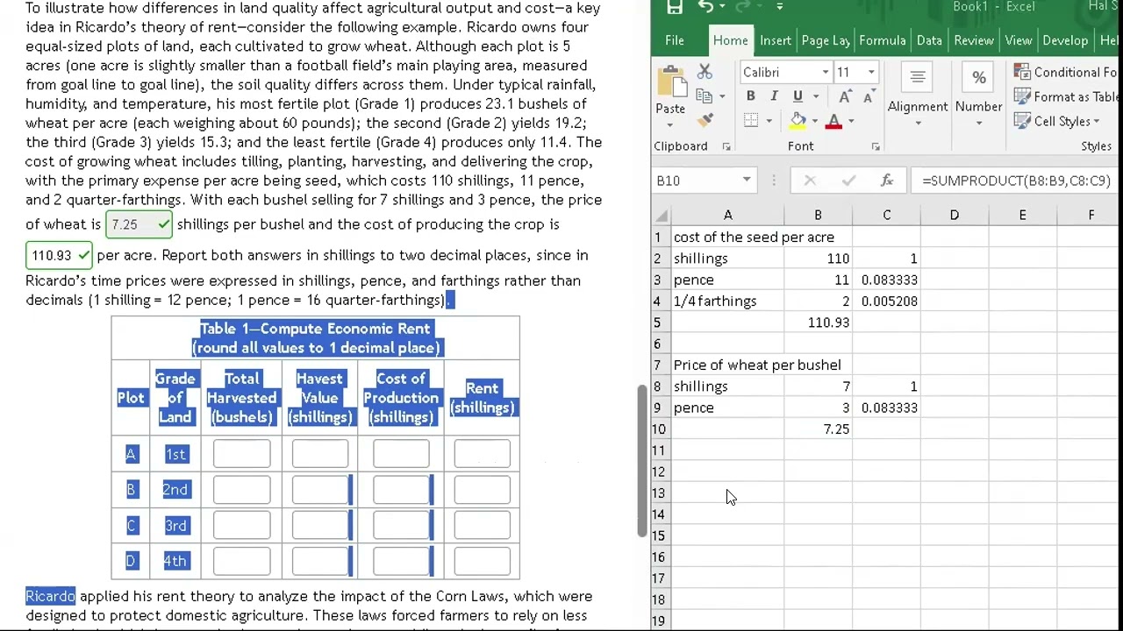Image resolution: width=1123 pixels, height=631 pixels.
Task: Confirm formula entry with the check icon
Action: [848, 181]
